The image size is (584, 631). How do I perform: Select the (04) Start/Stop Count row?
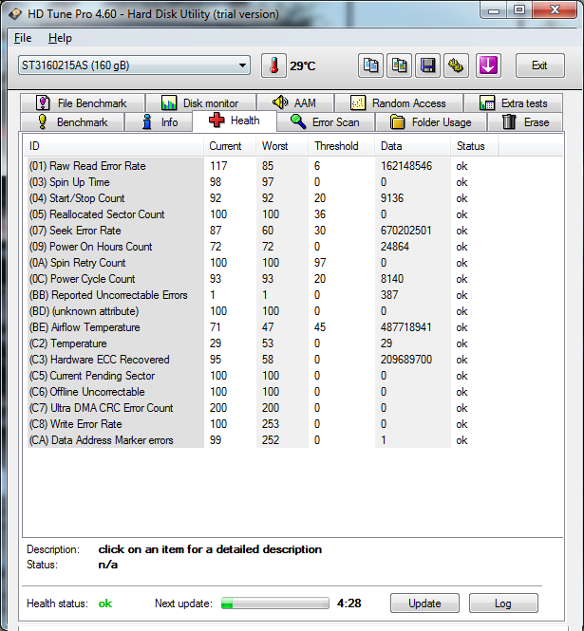(262, 198)
